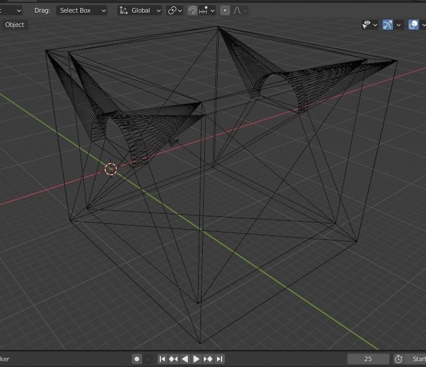Toggle the viewport gizmo button
Screen dimensions: 426x367
coord(388,25)
